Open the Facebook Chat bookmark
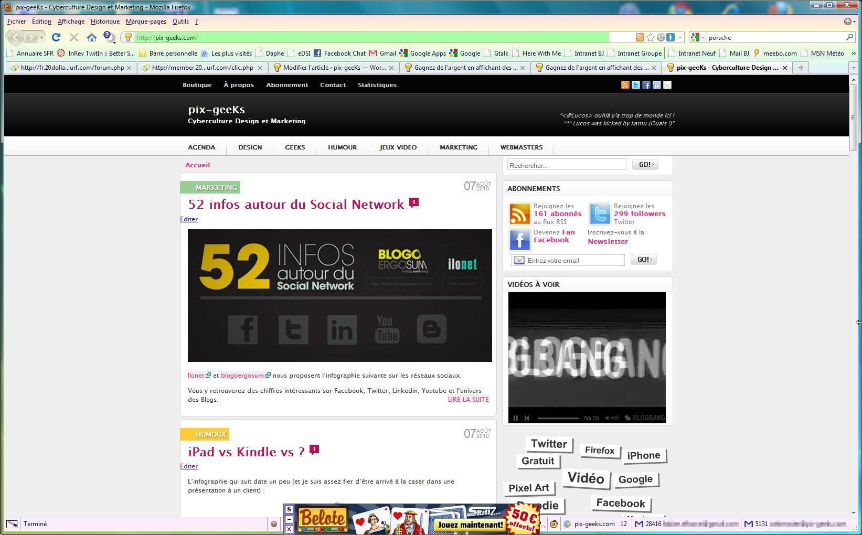862x535 pixels. [339, 53]
